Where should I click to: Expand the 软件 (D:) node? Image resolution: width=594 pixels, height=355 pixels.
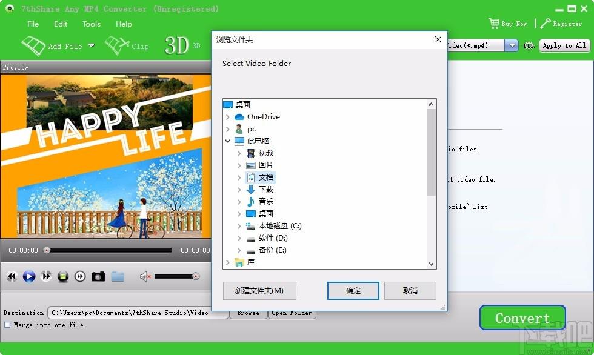pyautogui.click(x=239, y=238)
